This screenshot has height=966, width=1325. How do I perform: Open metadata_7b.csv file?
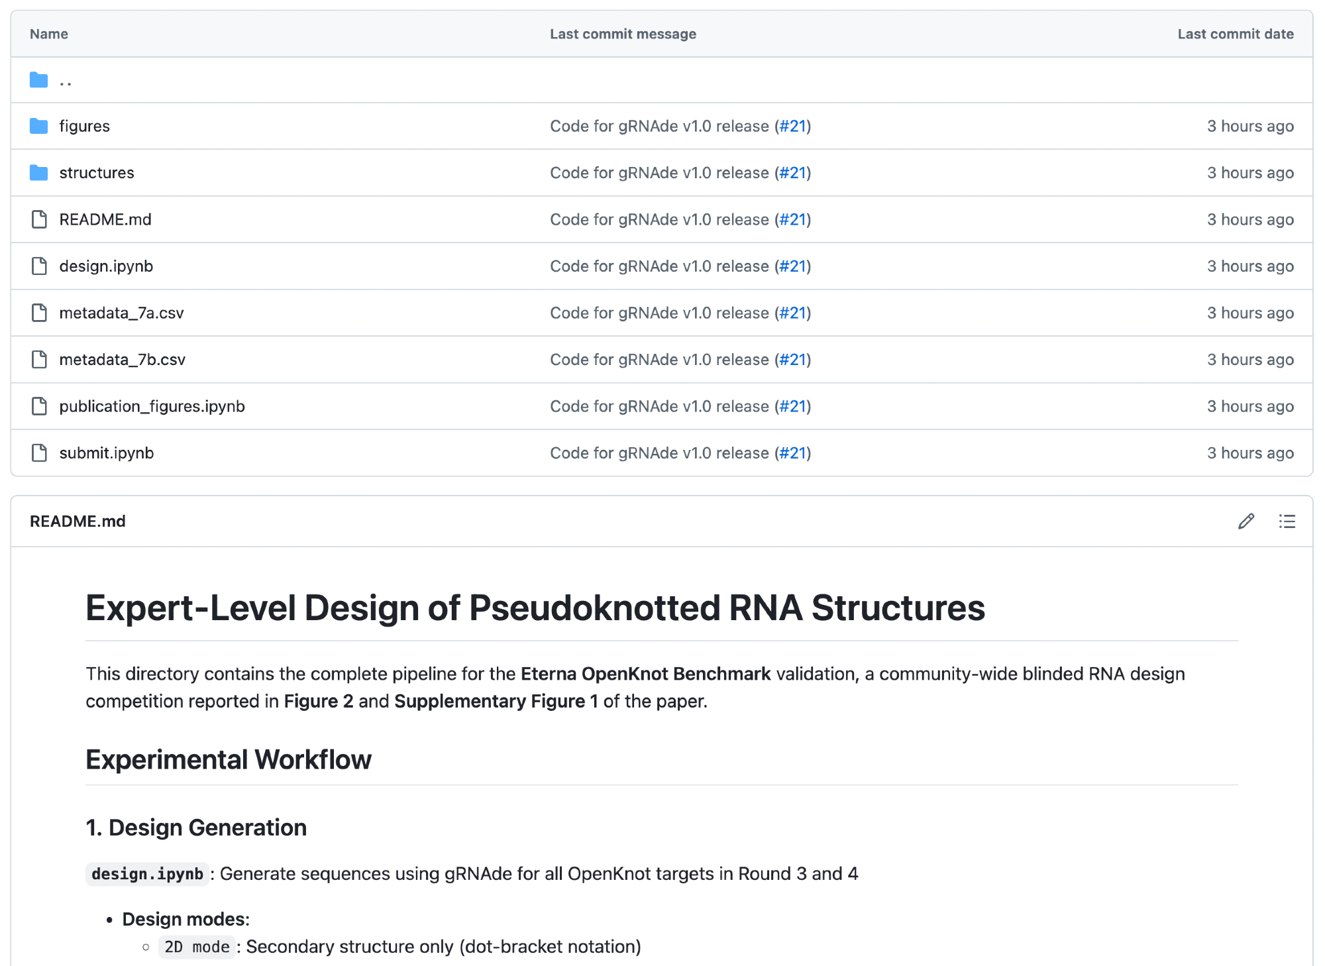[x=123, y=360]
